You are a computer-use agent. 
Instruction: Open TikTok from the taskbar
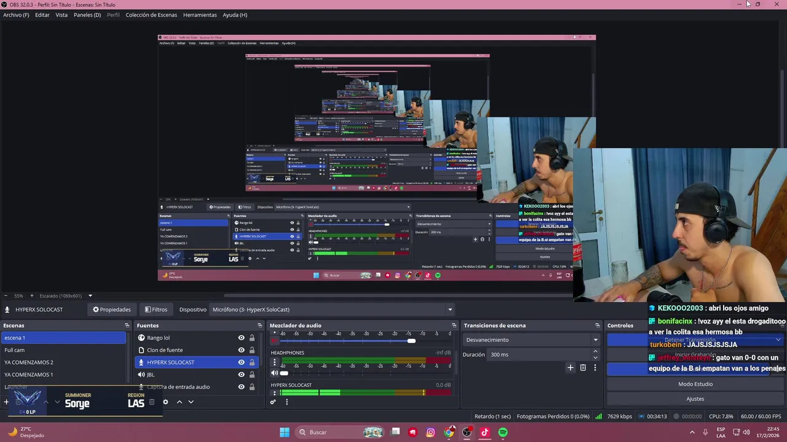click(484, 432)
